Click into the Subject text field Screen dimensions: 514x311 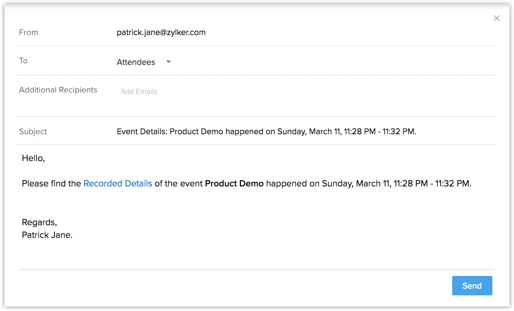click(266, 132)
